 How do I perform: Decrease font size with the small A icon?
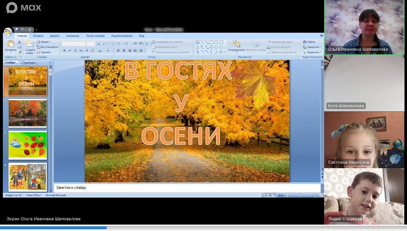click(x=104, y=44)
